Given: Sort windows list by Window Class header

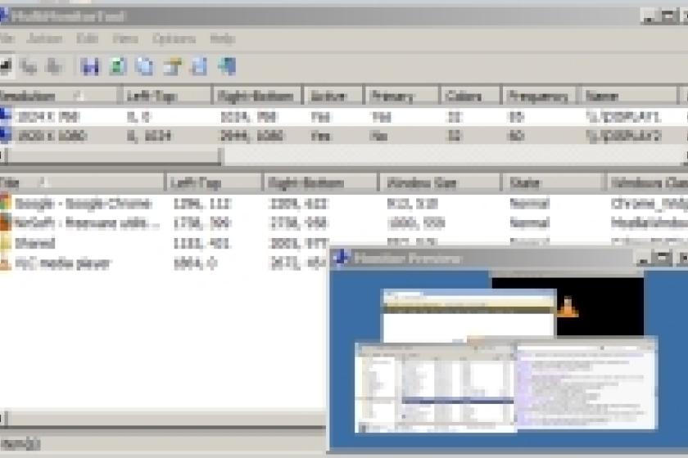Looking at the screenshot, I should (x=647, y=182).
